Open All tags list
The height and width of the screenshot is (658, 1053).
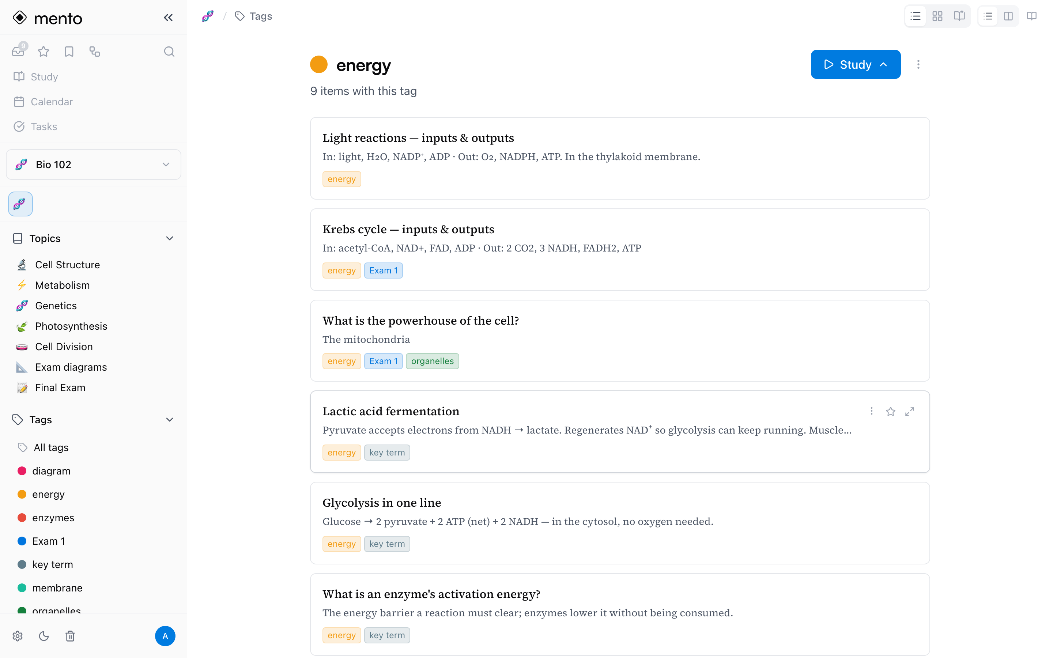(x=51, y=447)
